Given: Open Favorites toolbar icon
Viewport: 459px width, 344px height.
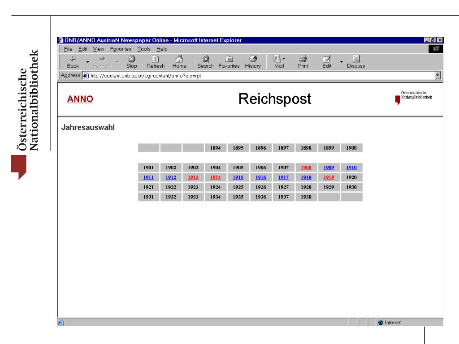Looking at the screenshot, I should [229, 62].
